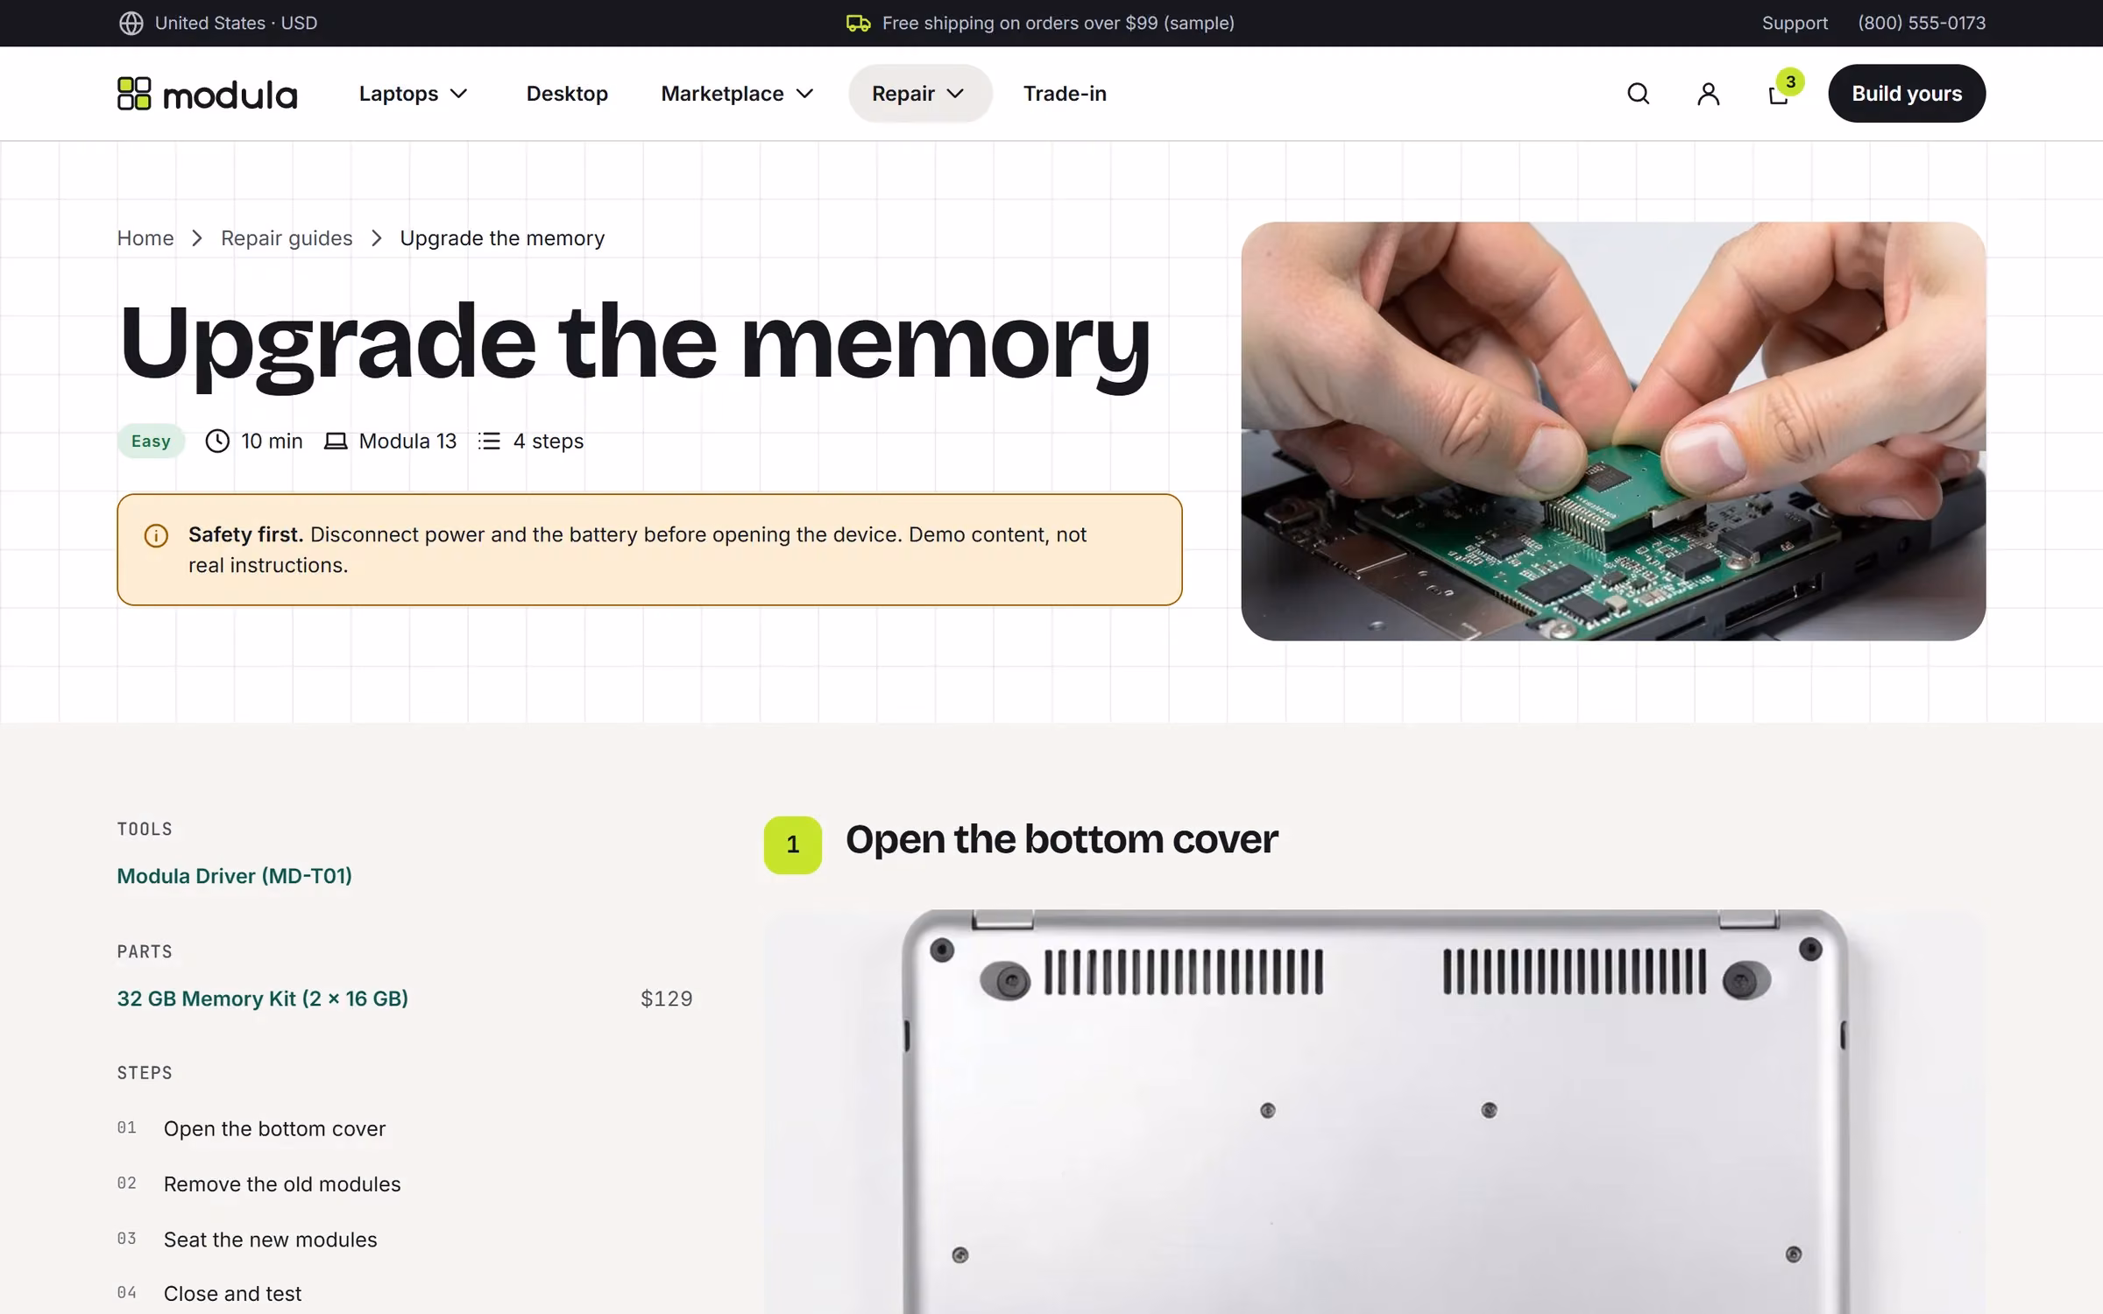Click the Build yours button
The width and height of the screenshot is (2103, 1314).
coord(1907,94)
